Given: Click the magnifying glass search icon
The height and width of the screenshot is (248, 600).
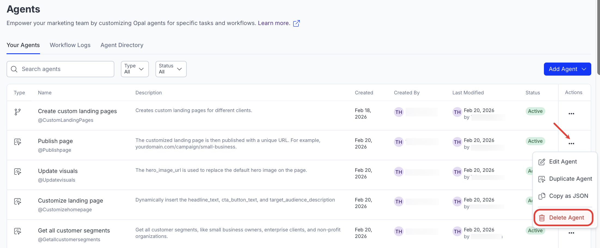Looking at the screenshot, I should point(14,69).
